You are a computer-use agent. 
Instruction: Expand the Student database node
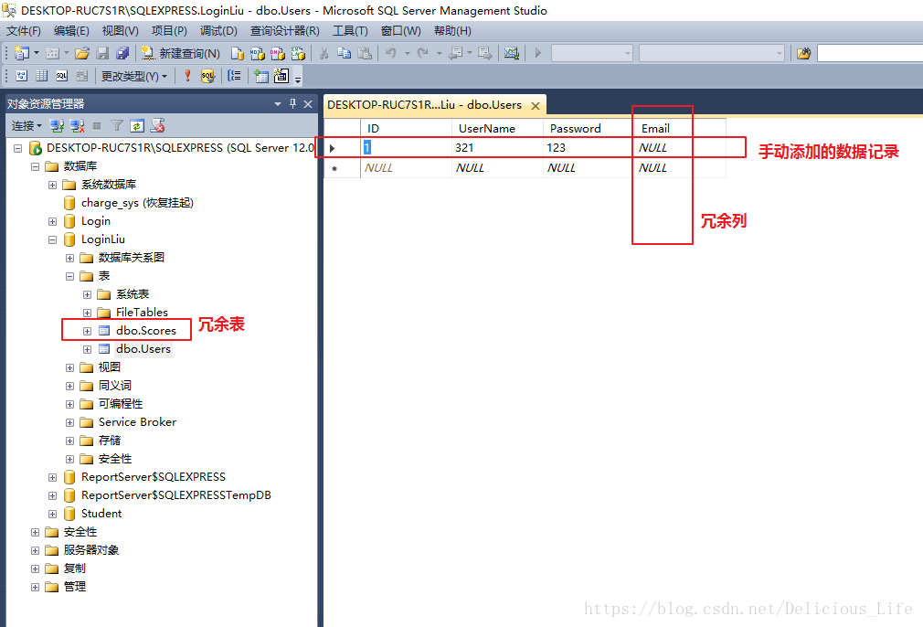click(52, 514)
